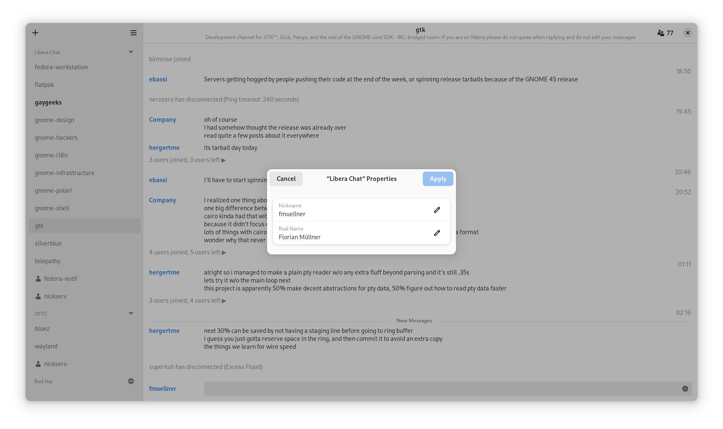Click the hergertme nickname in the chat

point(164,148)
